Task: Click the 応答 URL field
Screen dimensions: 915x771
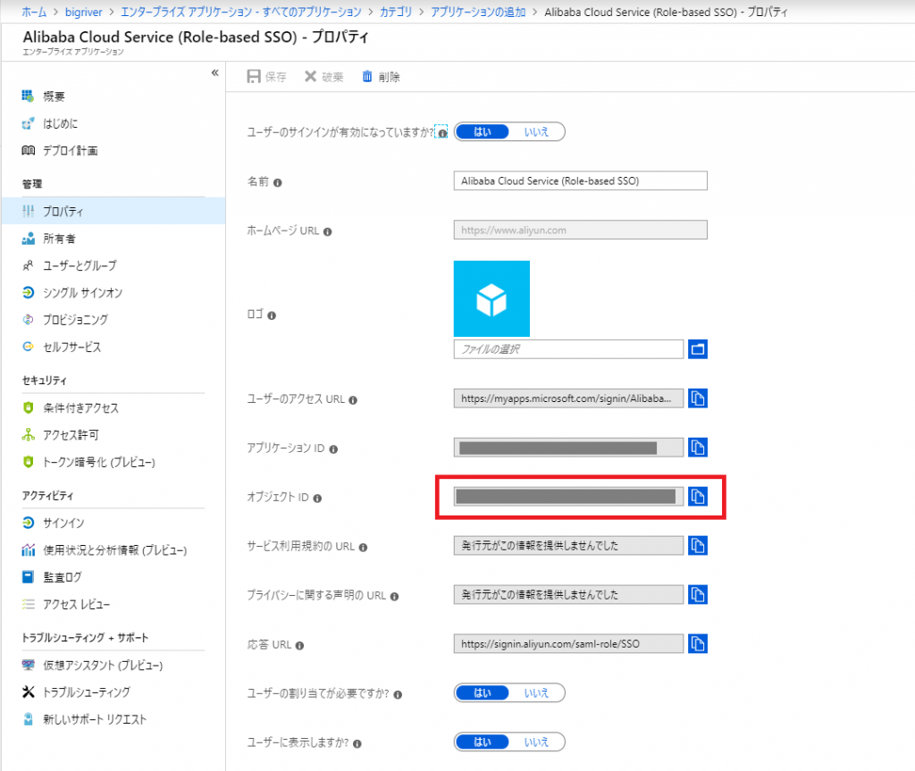Action: point(568,644)
